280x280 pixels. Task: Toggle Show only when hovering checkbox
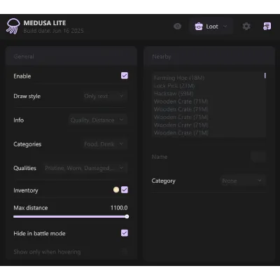pyautogui.click(x=125, y=251)
